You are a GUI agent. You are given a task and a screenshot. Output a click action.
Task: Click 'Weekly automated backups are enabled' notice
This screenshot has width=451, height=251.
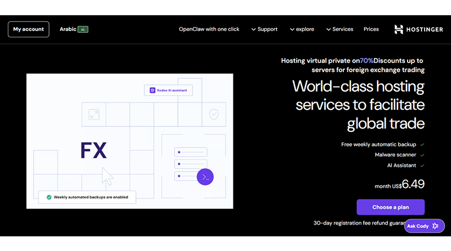click(87, 197)
